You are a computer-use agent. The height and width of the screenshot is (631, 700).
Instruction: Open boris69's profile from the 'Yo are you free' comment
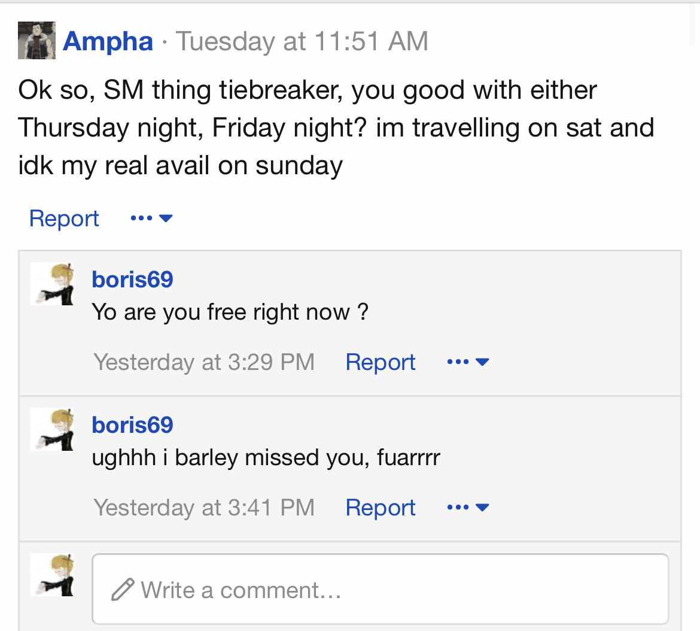click(x=132, y=280)
